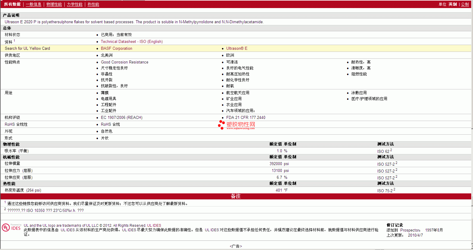
Task: Click Search for UL Yellow Card
Action: pos(27,48)
